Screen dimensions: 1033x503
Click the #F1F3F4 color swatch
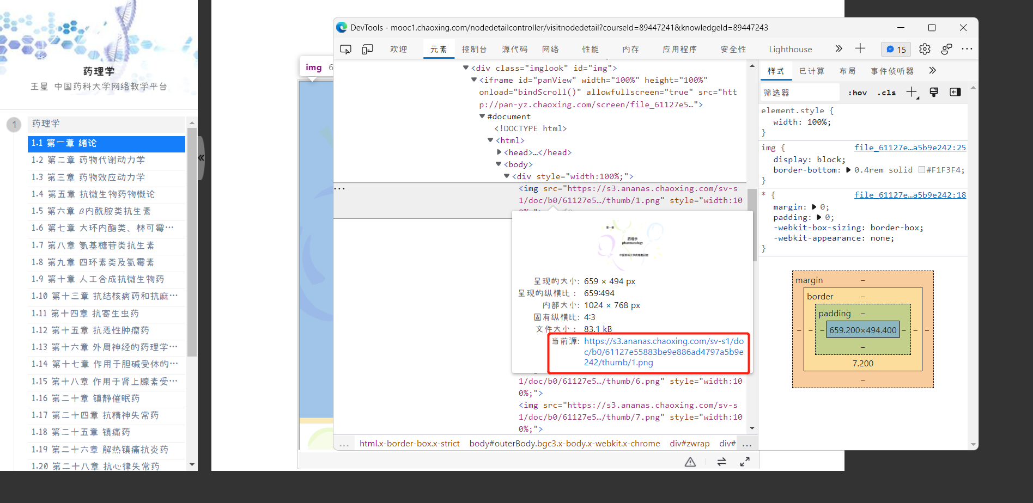pos(922,170)
